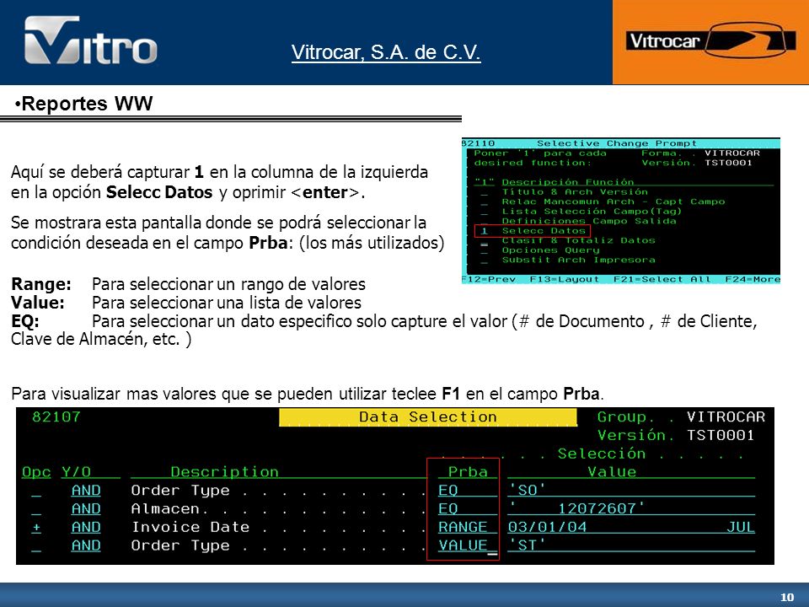Click the Vitro logo in the header
The height and width of the screenshot is (607, 809).
(91, 40)
